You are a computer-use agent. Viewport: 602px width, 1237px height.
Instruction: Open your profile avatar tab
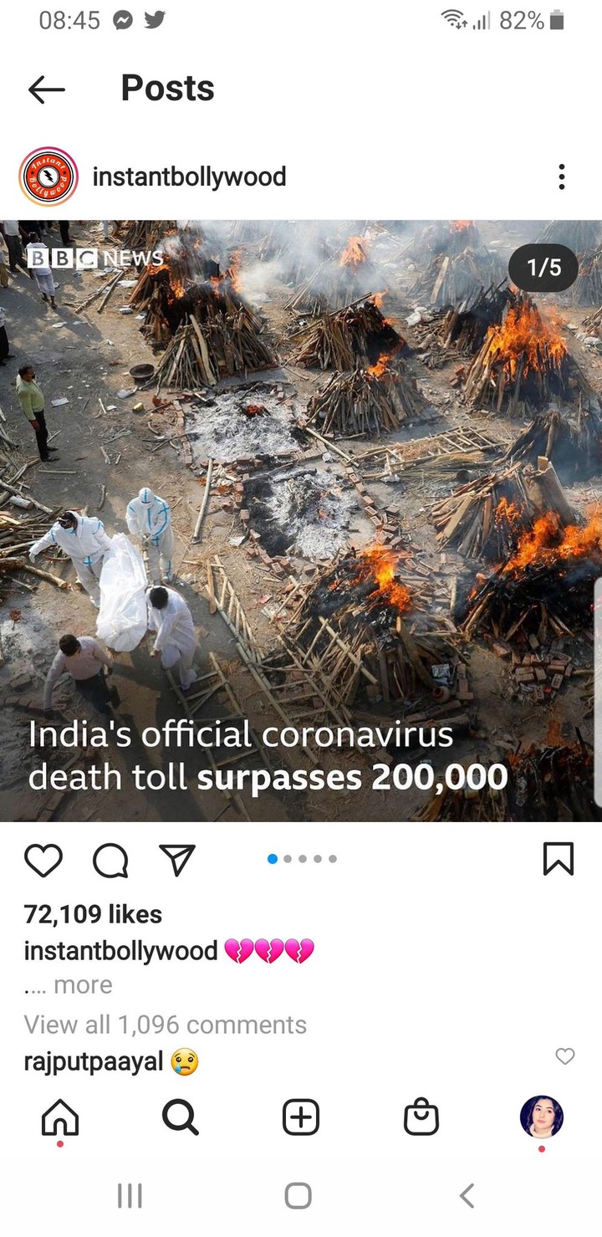[542, 1117]
